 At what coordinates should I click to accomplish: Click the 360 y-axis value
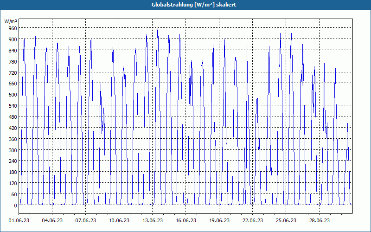(x=13, y=139)
